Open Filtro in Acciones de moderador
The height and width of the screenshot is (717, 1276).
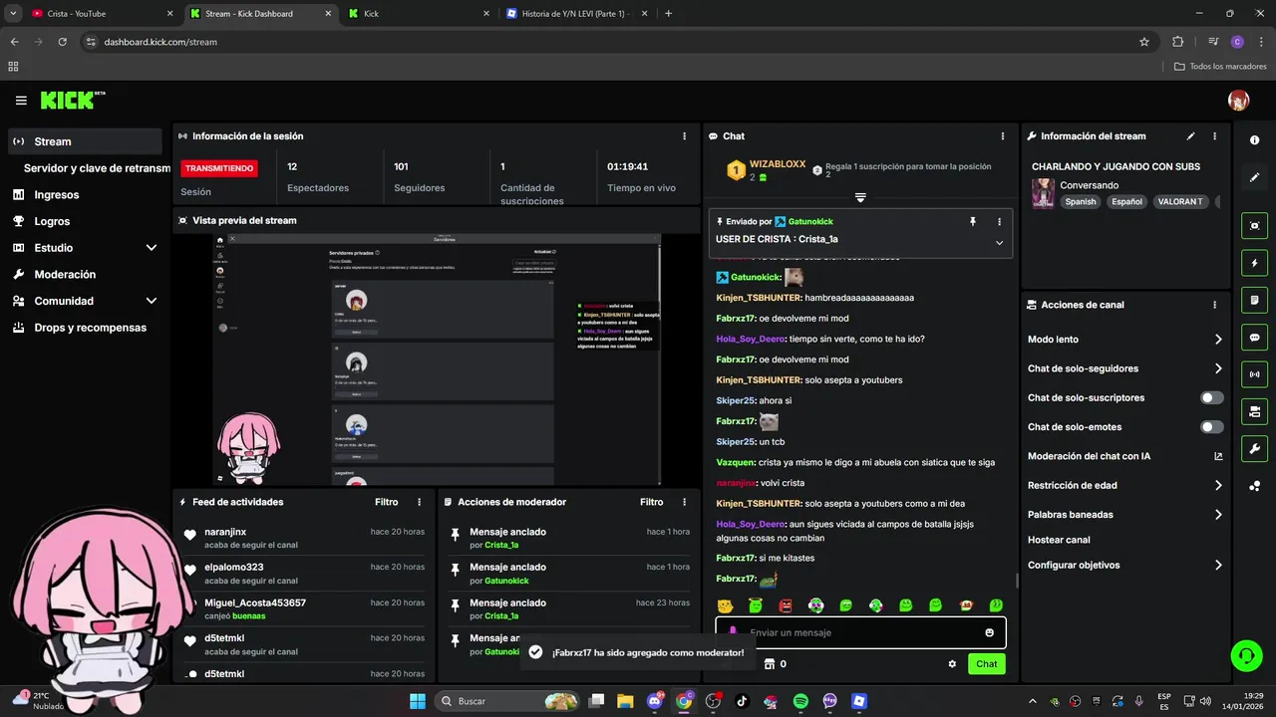click(651, 502)
